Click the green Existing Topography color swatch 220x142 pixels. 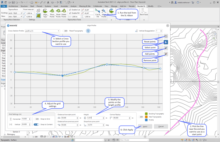(146, 113)
